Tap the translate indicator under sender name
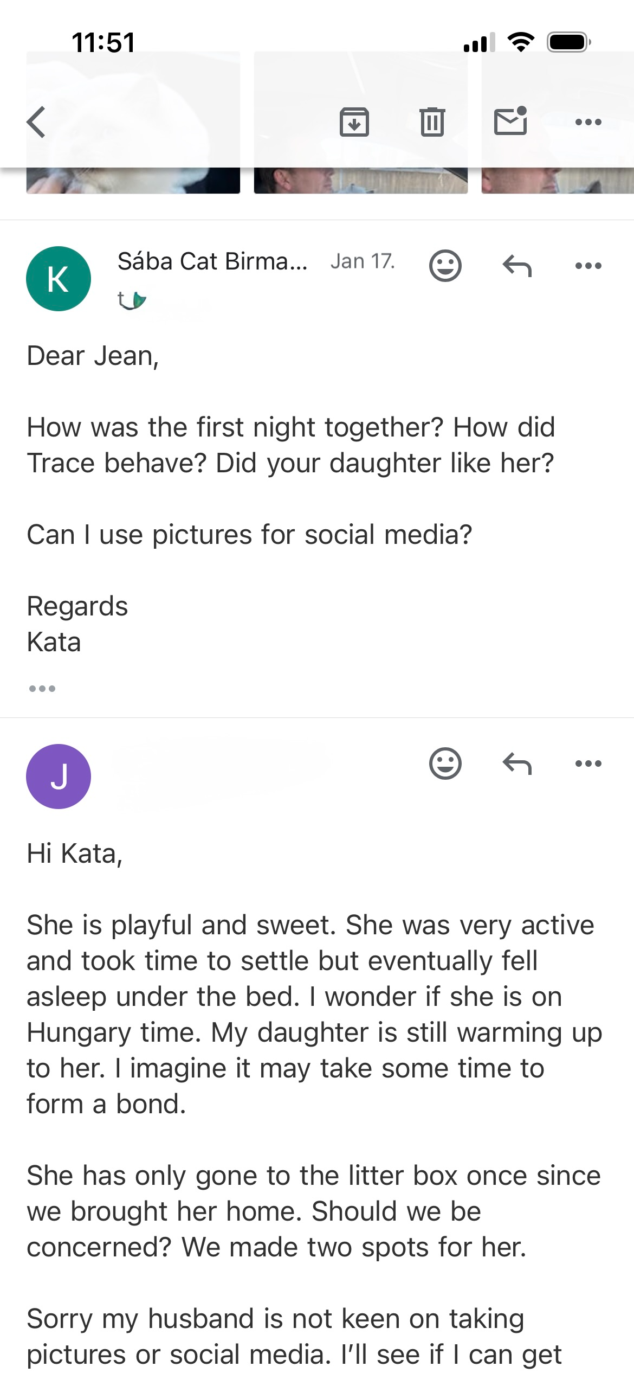Viewport: 634px width, 1373px height. pos(132,299)
